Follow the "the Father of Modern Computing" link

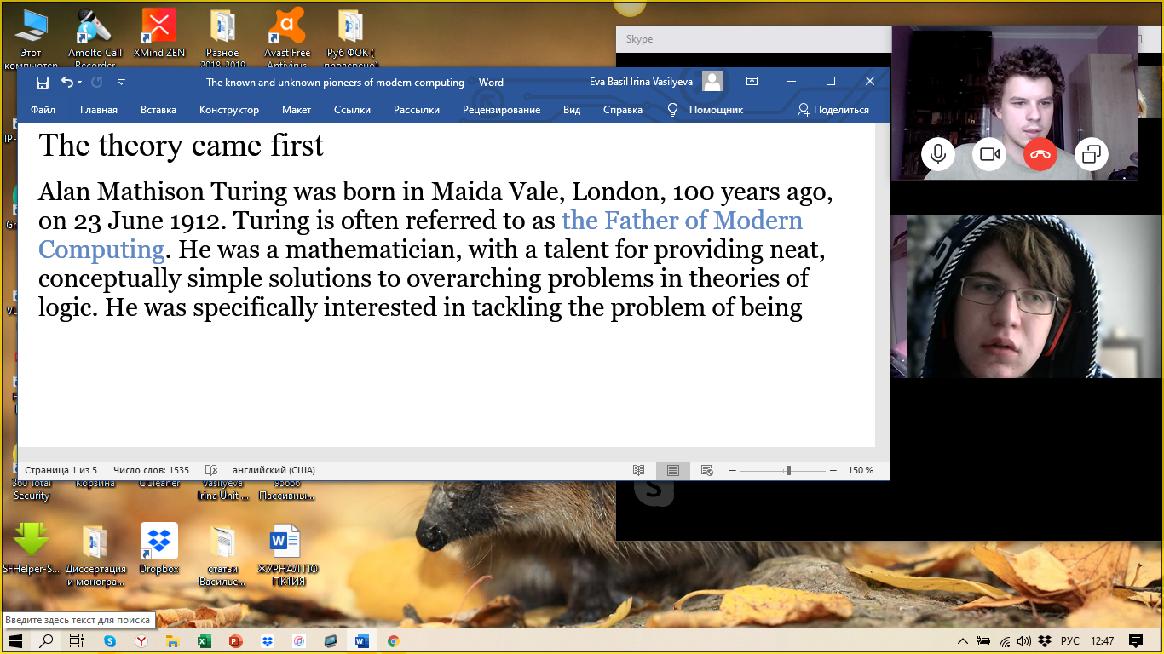682,221
